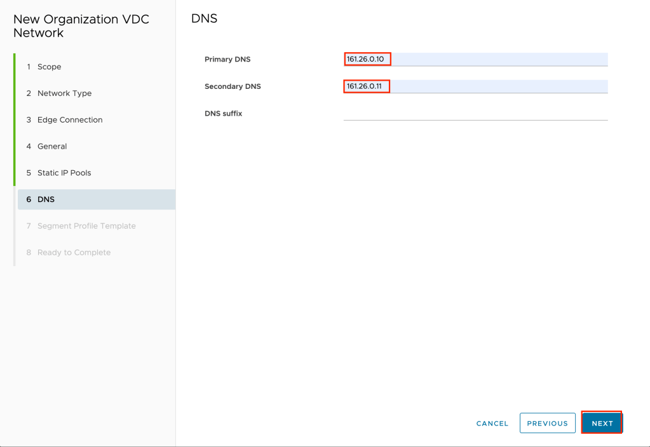The image size is (650, 447).
Task: Focus the Secondary DNS input field
Action: [475, 86]
